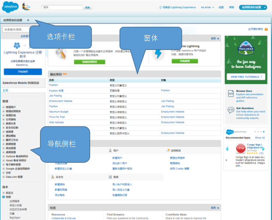
Task: Open the ke drink user menu dropdown
Action: (x=208, y=7)
